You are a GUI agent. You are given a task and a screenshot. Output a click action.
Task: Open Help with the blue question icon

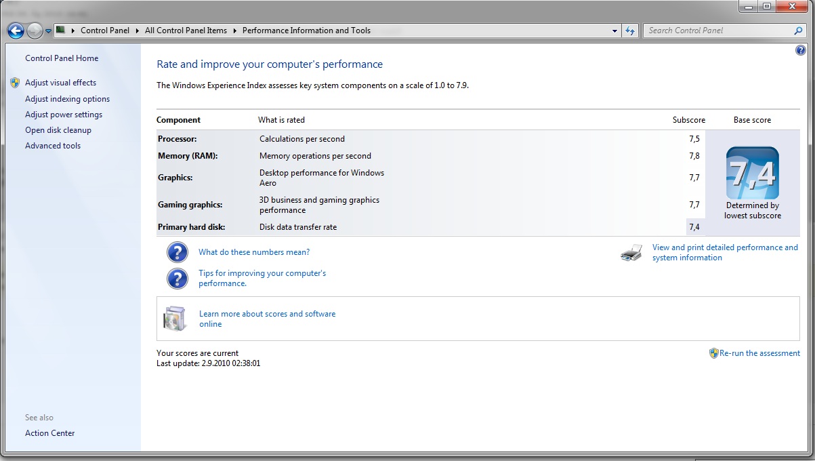point(801,51)
